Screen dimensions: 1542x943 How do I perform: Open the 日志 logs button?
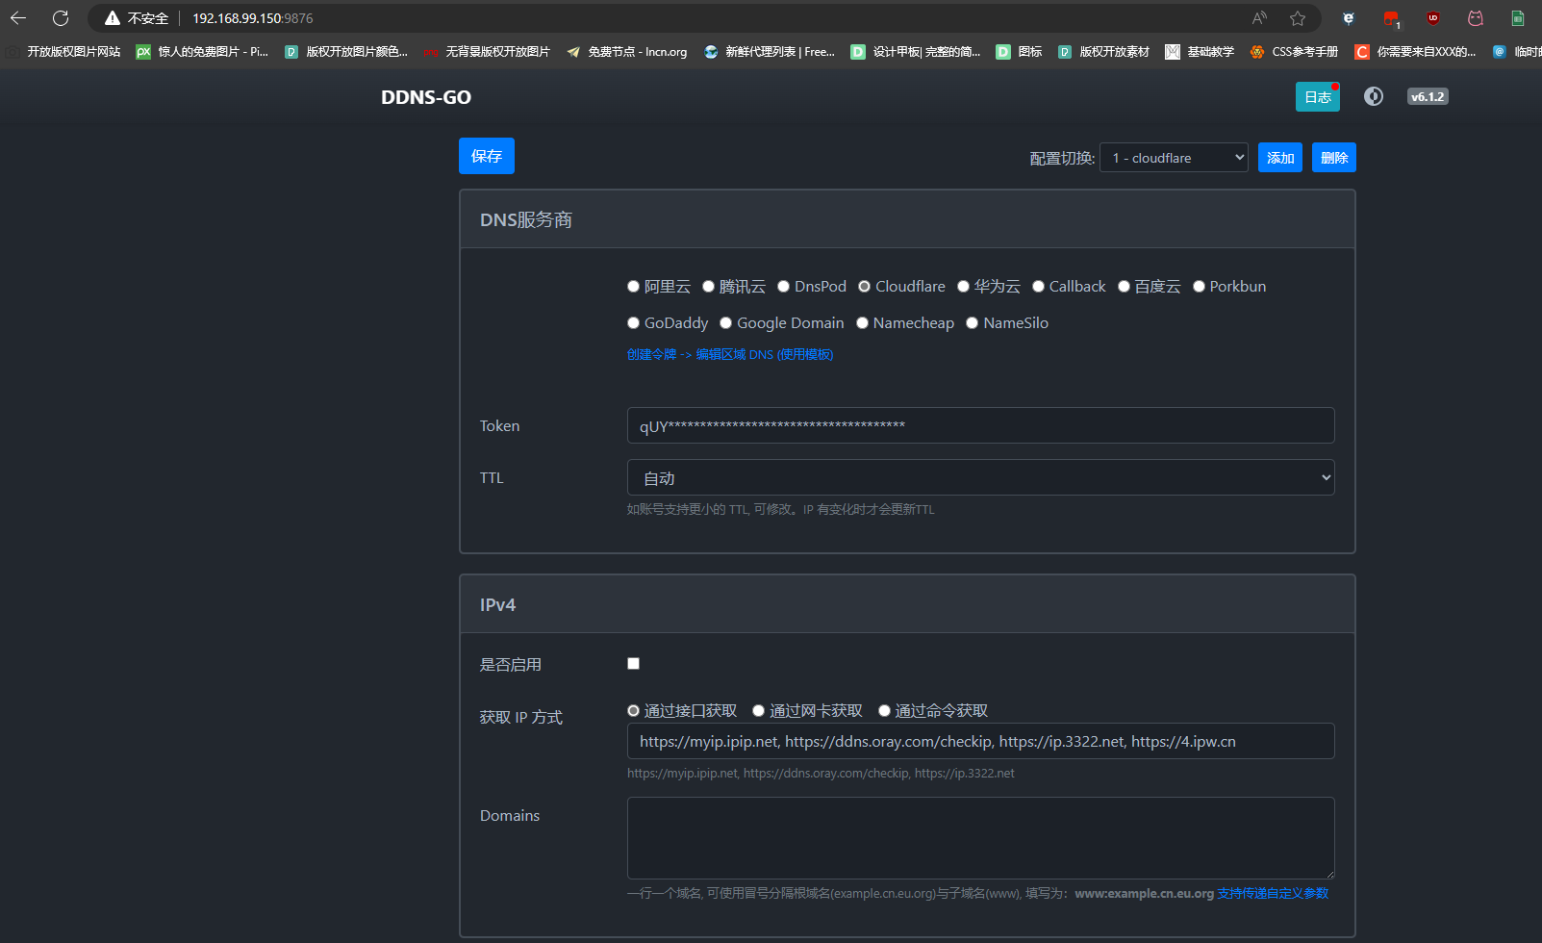[1318, 97]
